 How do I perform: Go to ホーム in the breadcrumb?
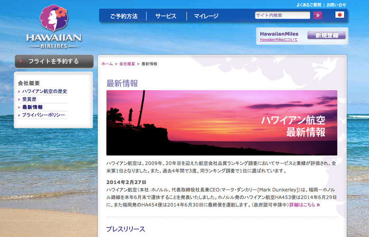(x=107, y=64)
